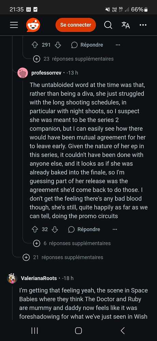
Task: Open the search magnifier icon
Action: point(108,25)
